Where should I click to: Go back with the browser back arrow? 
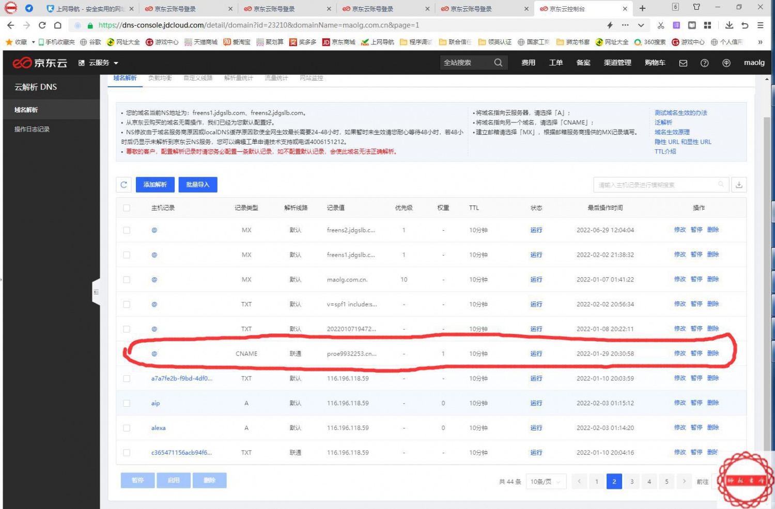pyautogui.click(x=11, y=25)
